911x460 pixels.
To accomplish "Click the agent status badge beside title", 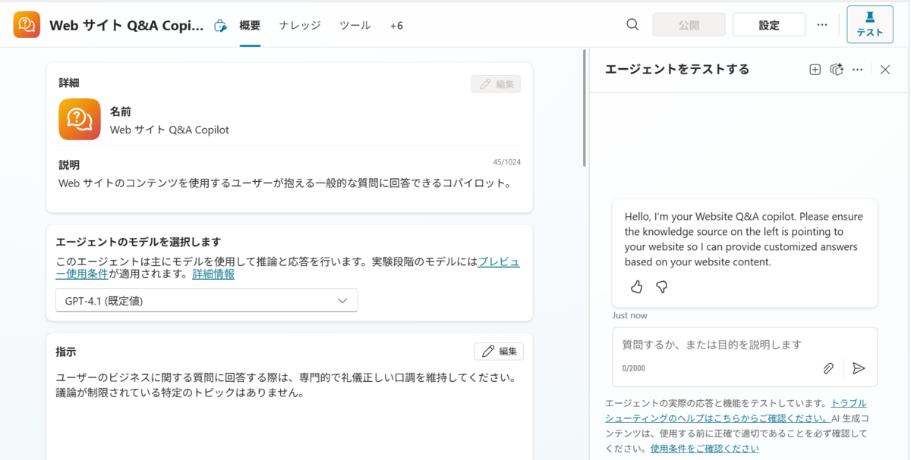I will [220, 25].
